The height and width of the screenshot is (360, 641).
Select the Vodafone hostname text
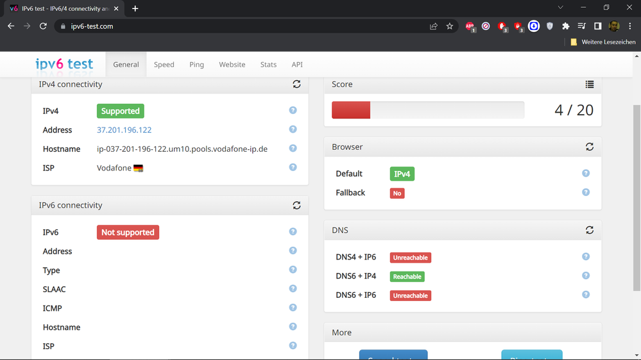(182, 149)
